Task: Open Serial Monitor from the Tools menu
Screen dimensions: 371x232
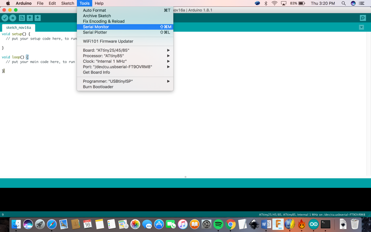Action: pyautogui.click(x=125, y=27)
